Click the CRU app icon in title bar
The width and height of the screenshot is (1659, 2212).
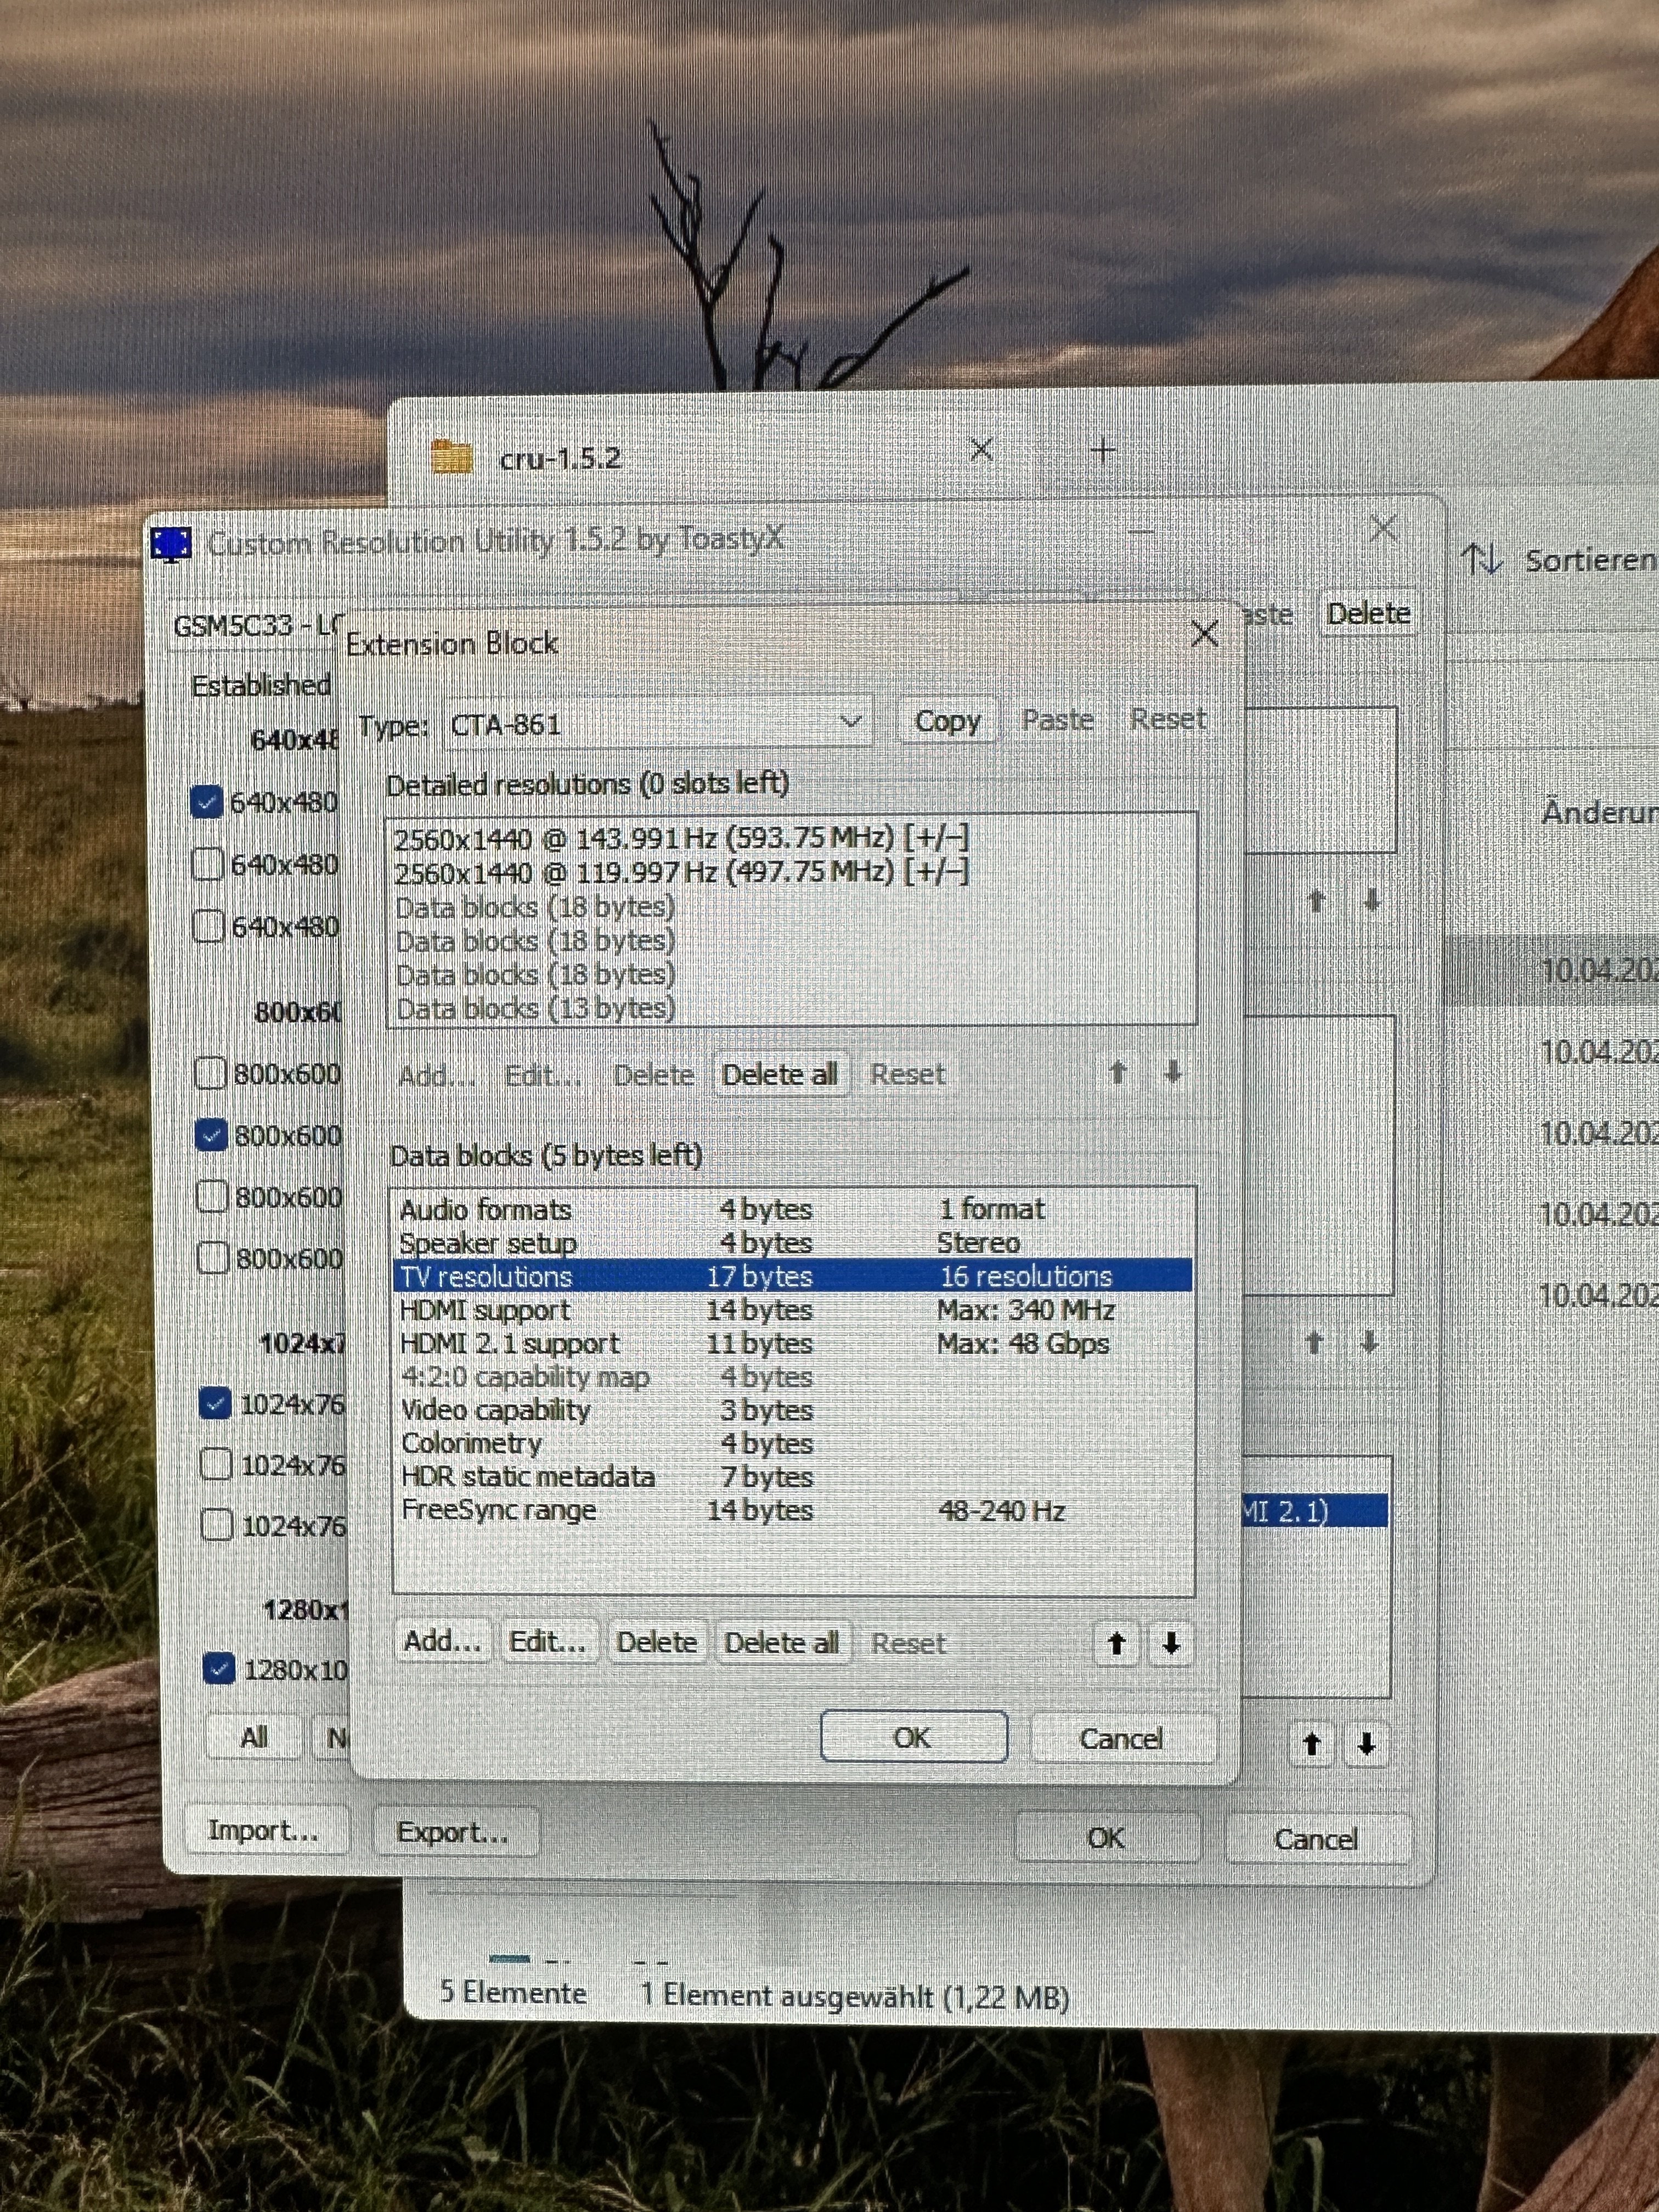pyautogui.click(x=171, y=544)
